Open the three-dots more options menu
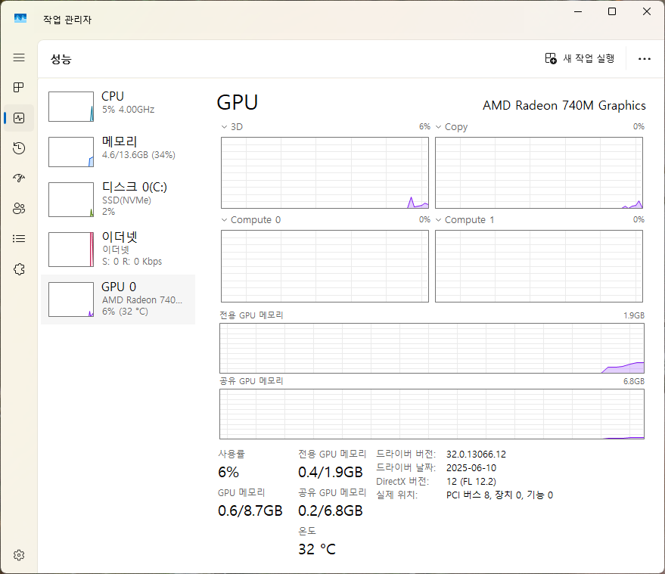665x574 pixels. point(645,59)
